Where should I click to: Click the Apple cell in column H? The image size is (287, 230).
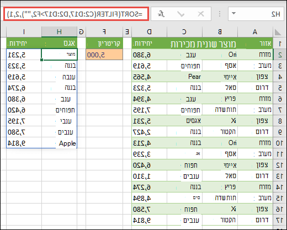point(59,143)
